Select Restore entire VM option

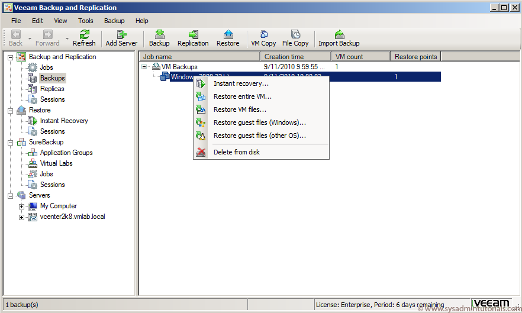pos(243,96)
